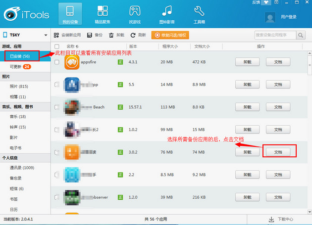The height and width of the screenshot is (225, 312).
Task: Click the skin shirt icon in title bar
Action: [x=266, y=2]
